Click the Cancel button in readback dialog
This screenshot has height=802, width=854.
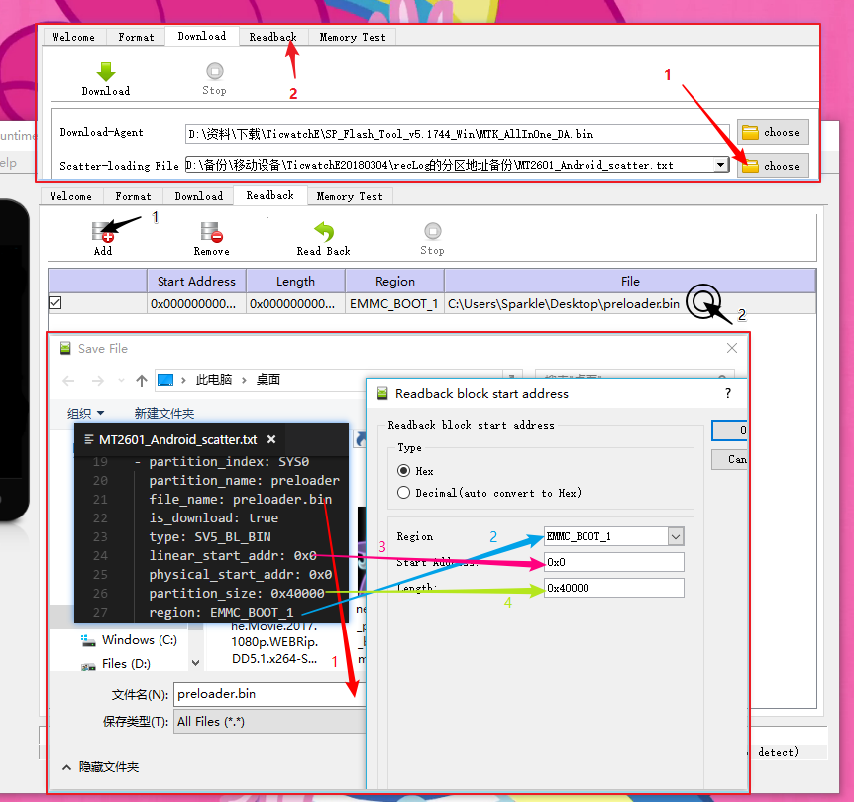pos(730,459)
